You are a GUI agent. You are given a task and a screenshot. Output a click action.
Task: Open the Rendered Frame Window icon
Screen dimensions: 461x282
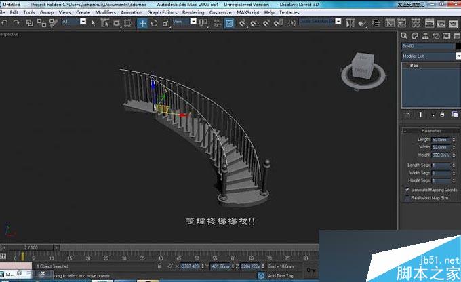[441, 23]
